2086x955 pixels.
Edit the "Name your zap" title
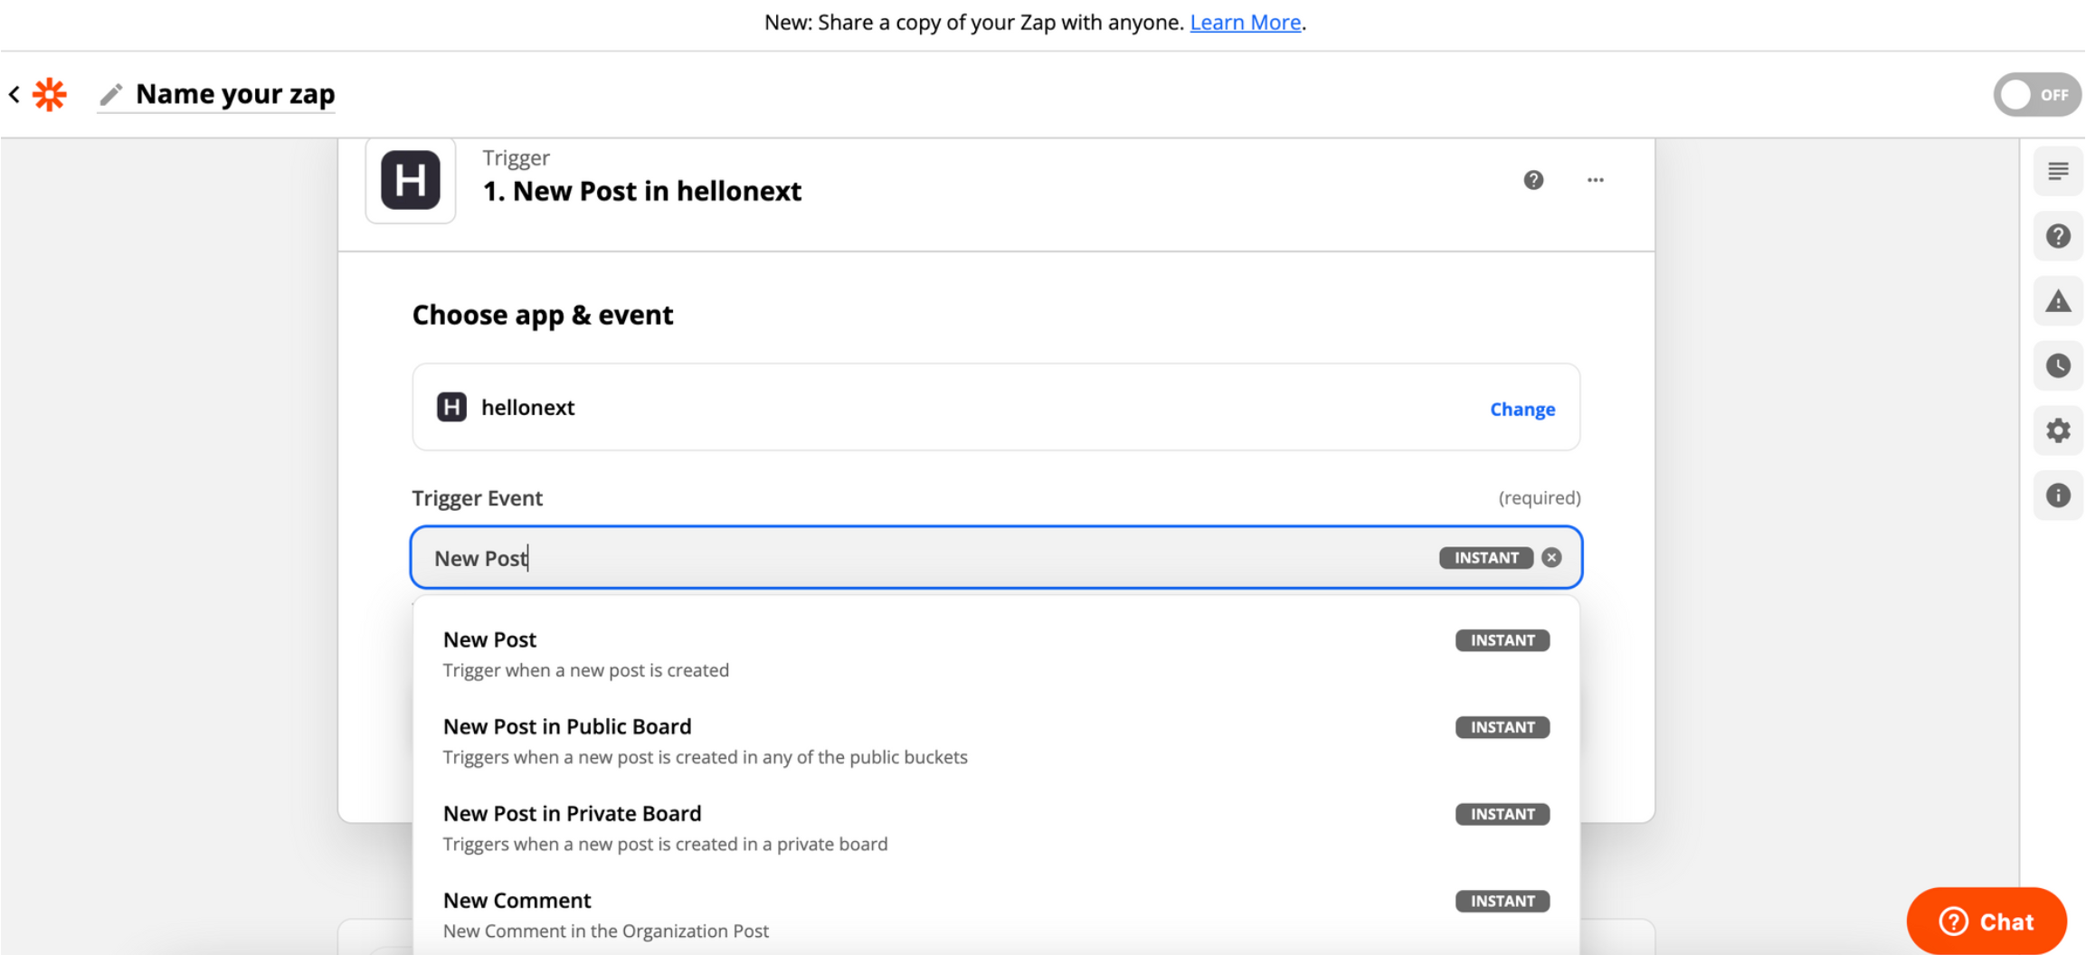tap(234, 94)
